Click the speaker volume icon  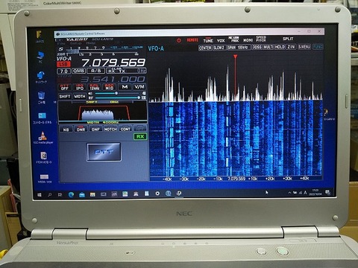[90, 94]
